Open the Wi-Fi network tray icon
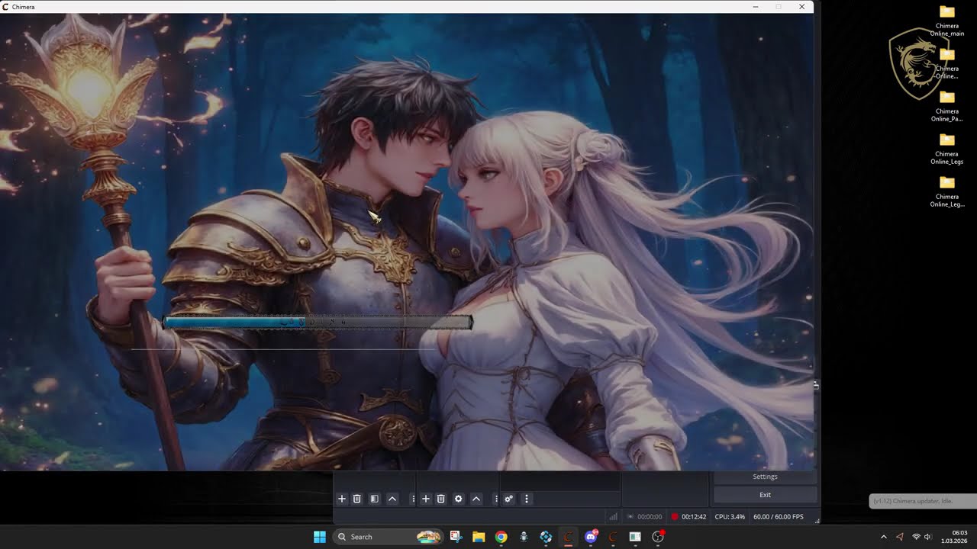977x549 pixels. (x=916, y=537)
